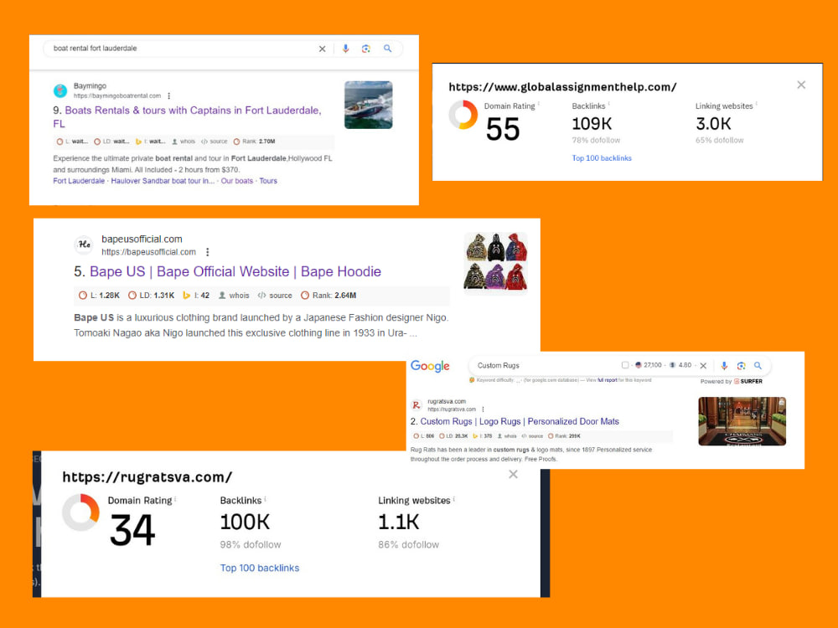838x628 pixels.
Task: Click the 'LD: wait...' metric in Baymingo result
Action: (x=111, y=142)
